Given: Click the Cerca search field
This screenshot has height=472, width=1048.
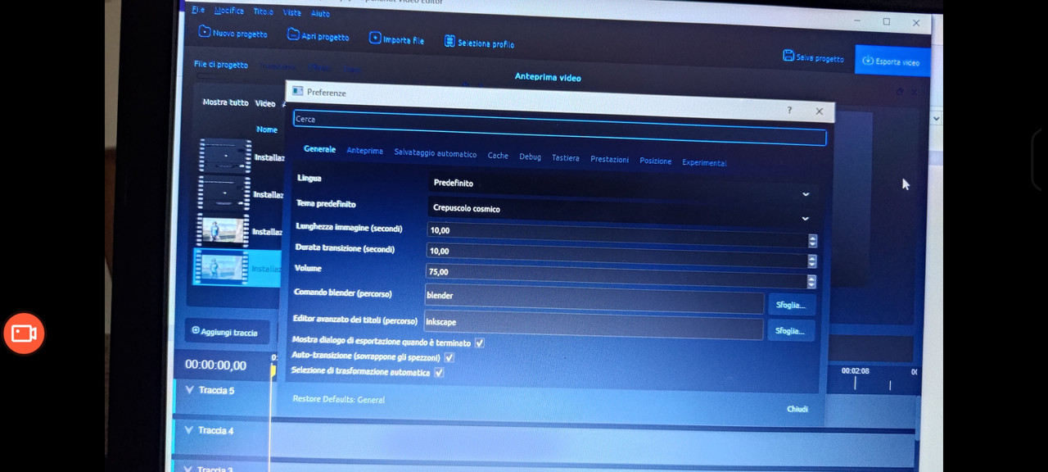Looking at the screenshot, I should click(559, 127).
